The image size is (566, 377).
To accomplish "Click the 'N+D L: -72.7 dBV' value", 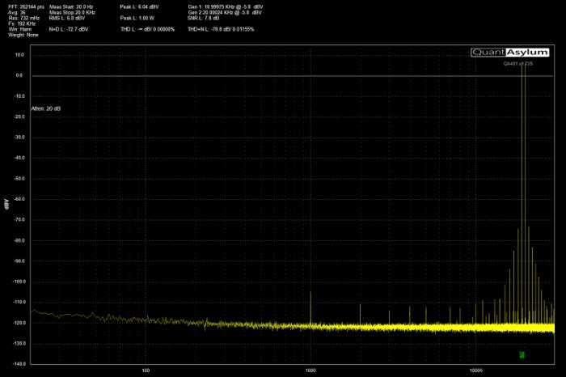I will coord(69,29).
